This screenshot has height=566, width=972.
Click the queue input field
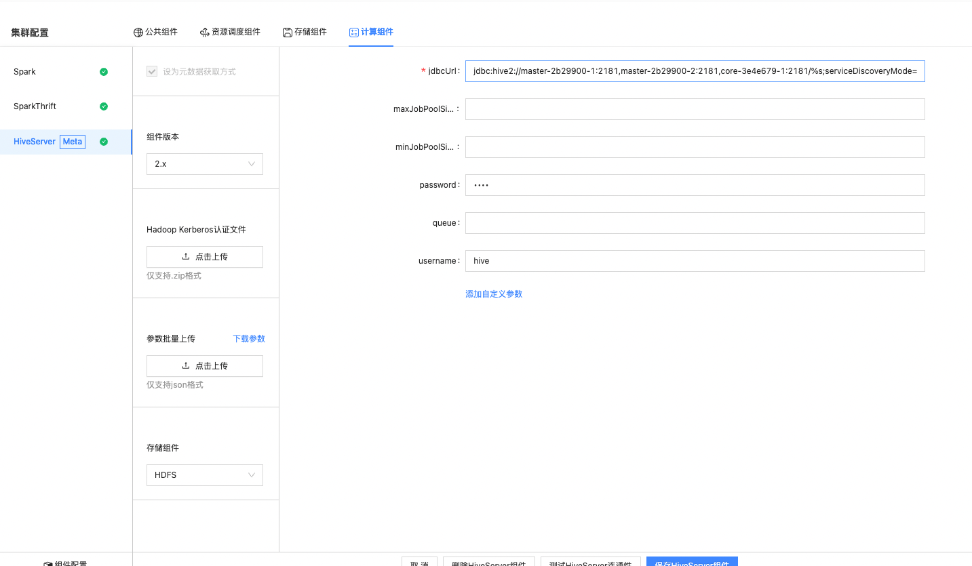(x=695, y=223)
